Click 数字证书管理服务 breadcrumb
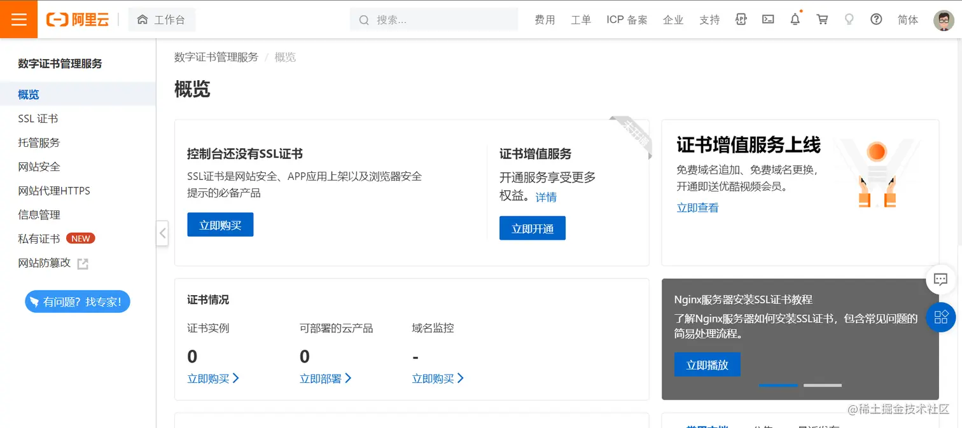Screen dimensions: 962x428 point(216,57)
